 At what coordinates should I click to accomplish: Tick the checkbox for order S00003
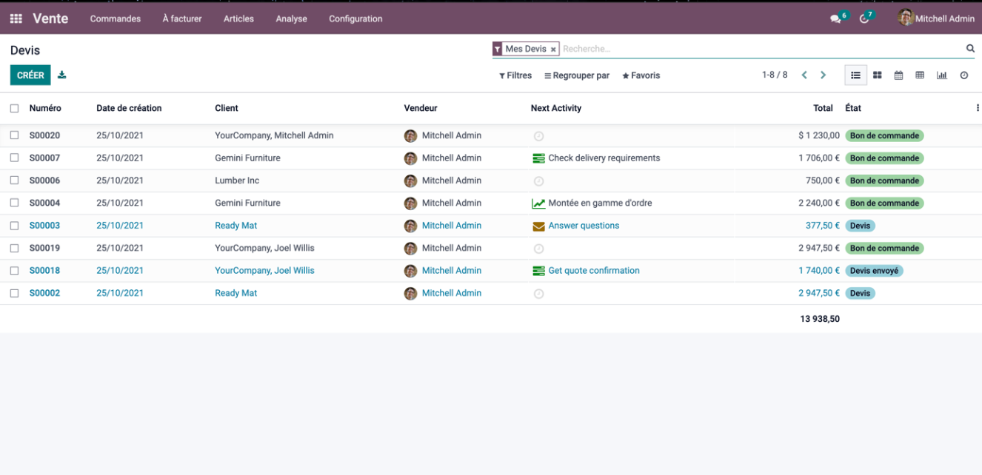(14, 226)
